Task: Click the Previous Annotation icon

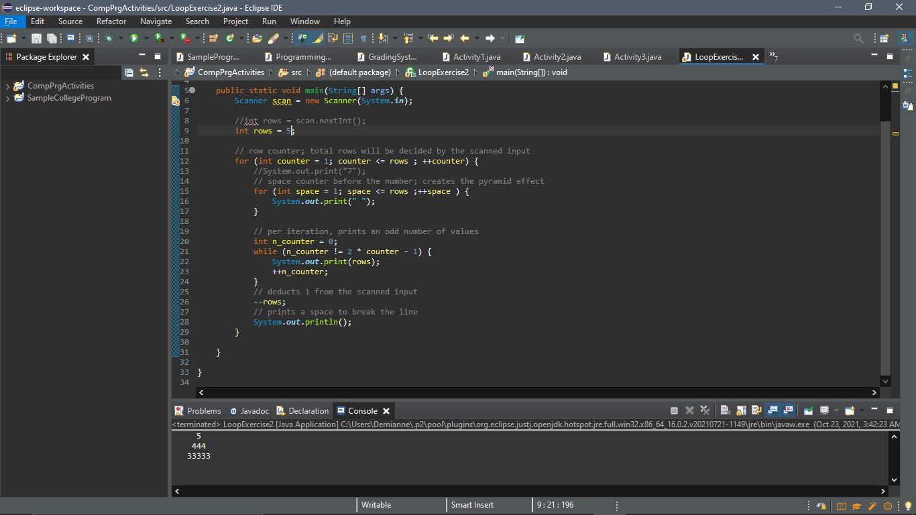Action: tap(408, 39)
